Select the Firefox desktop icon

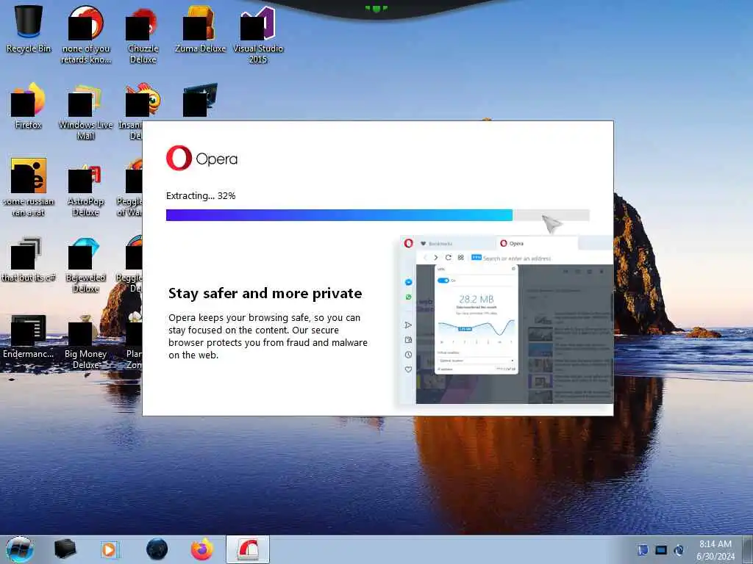point(29,106)
